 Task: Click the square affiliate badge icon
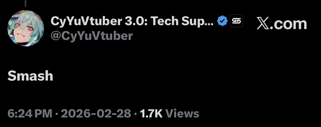236,21
